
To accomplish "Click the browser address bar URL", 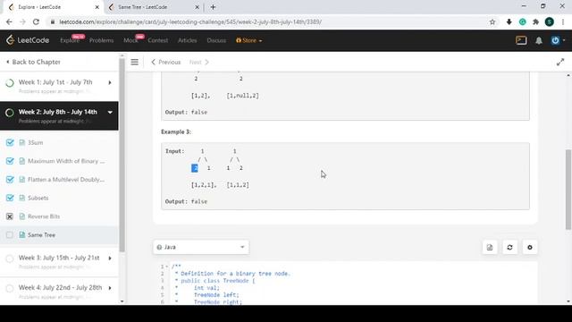I will coord(190,21).
